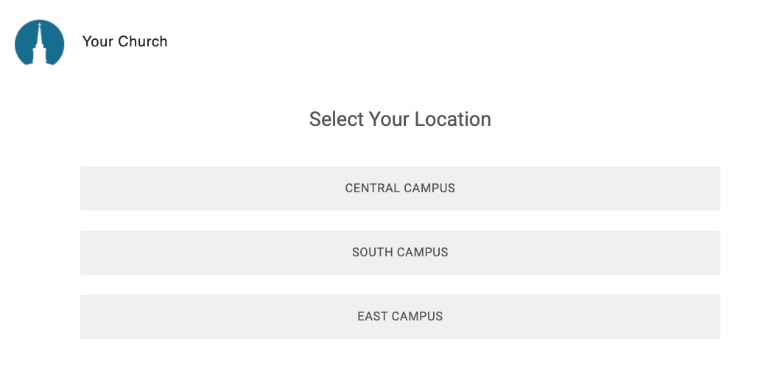The height and width of the screenshot is (372, 783).
Task: Pick the East Campus location
Action: point(400,317)
